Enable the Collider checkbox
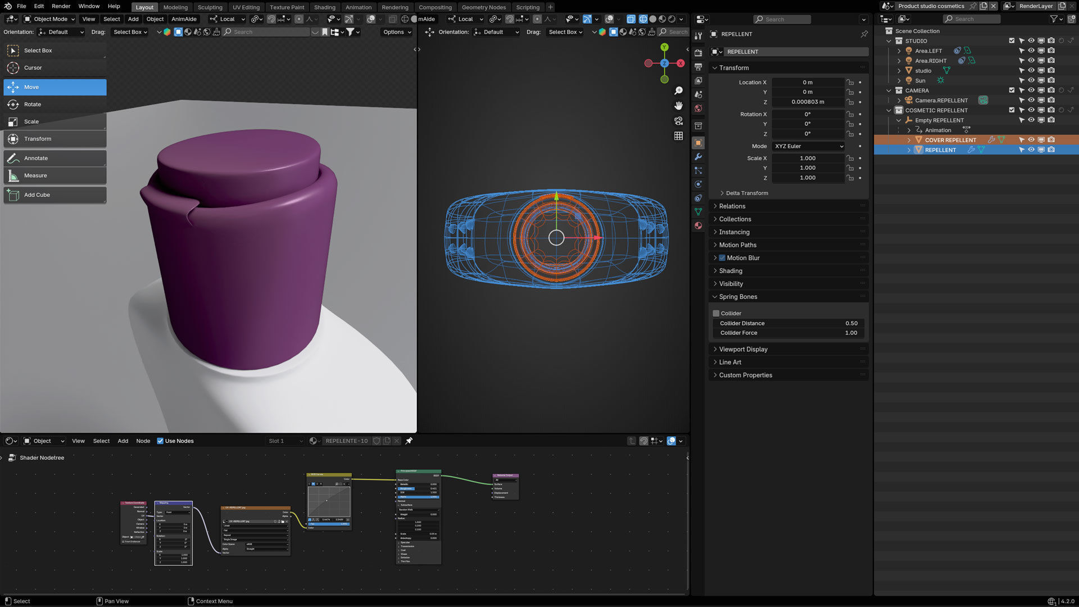The height and width of the screenshot is (607, 1079). point(716,314)
